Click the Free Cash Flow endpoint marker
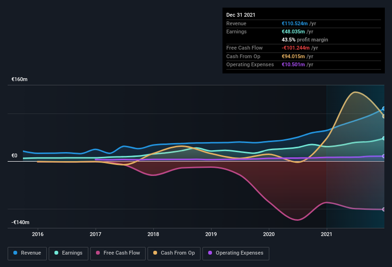The image size is (392, 267). point(384,209)
